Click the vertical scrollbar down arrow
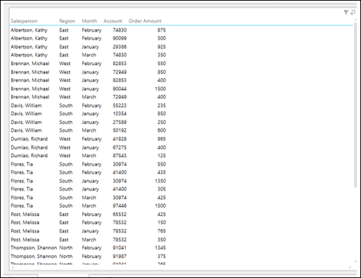This screenshot has width=361, height=278. tap(355, 262)
